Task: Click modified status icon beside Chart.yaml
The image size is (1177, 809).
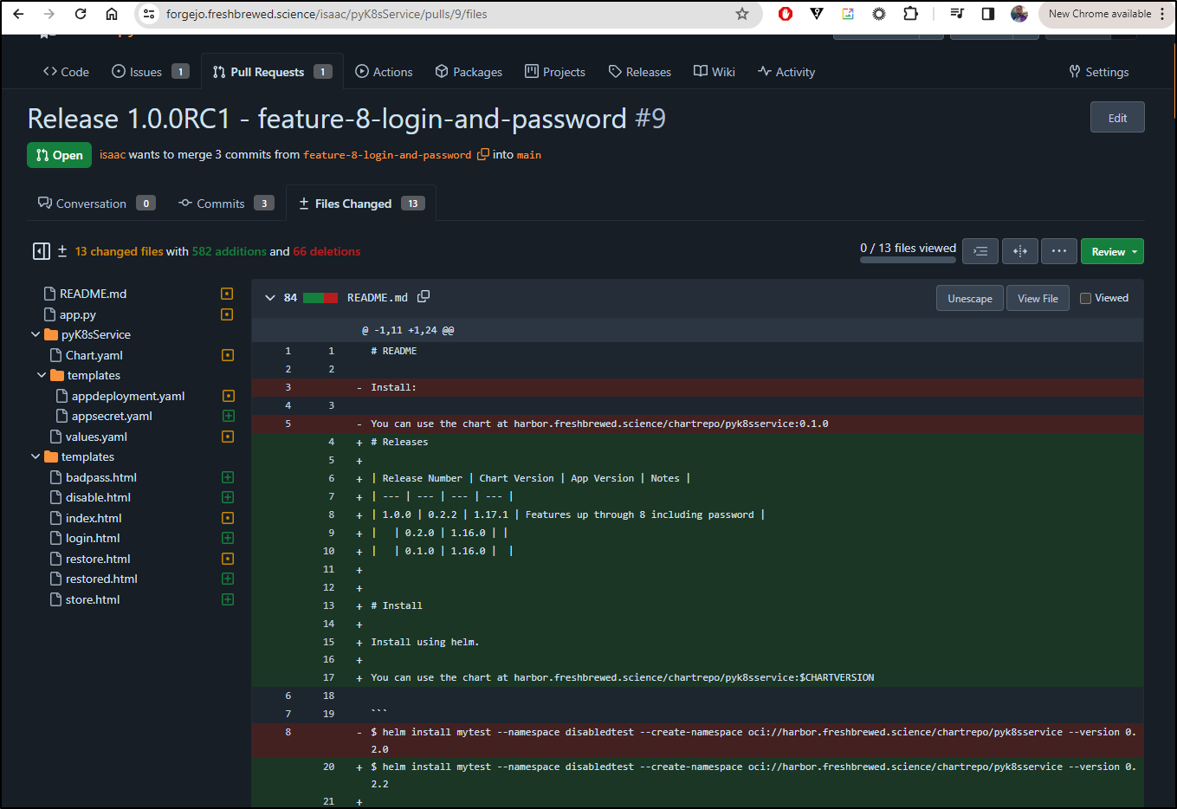Action: (228, 355)
